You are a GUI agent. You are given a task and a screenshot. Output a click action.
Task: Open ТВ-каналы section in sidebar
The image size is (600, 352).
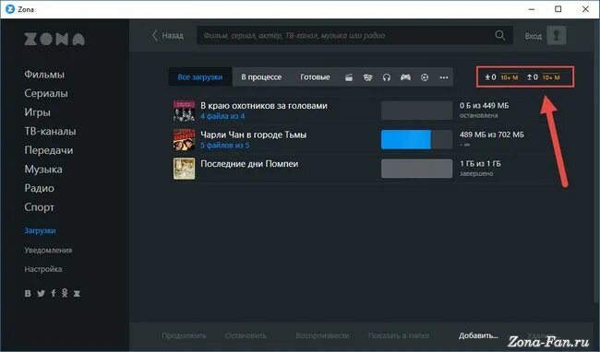(x=50, y=132)
